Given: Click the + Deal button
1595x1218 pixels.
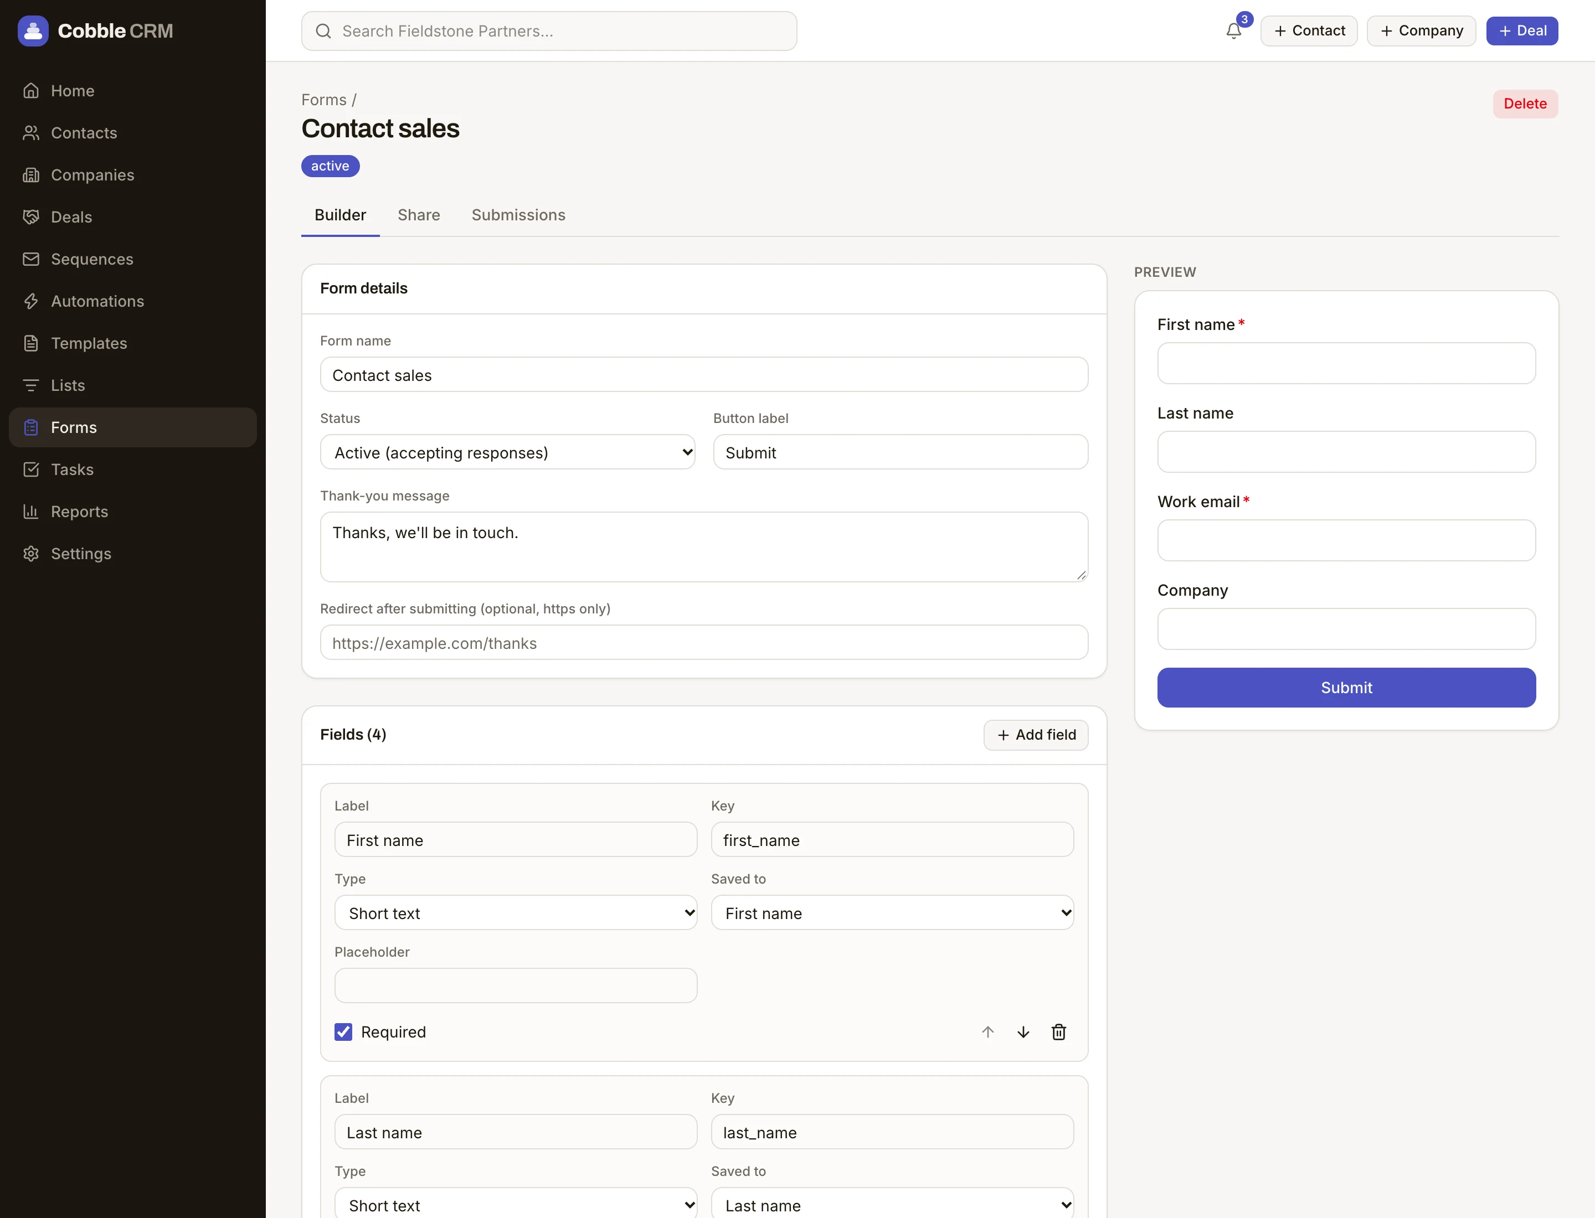Looking at the screenshot, I should tap(1522, 30).
